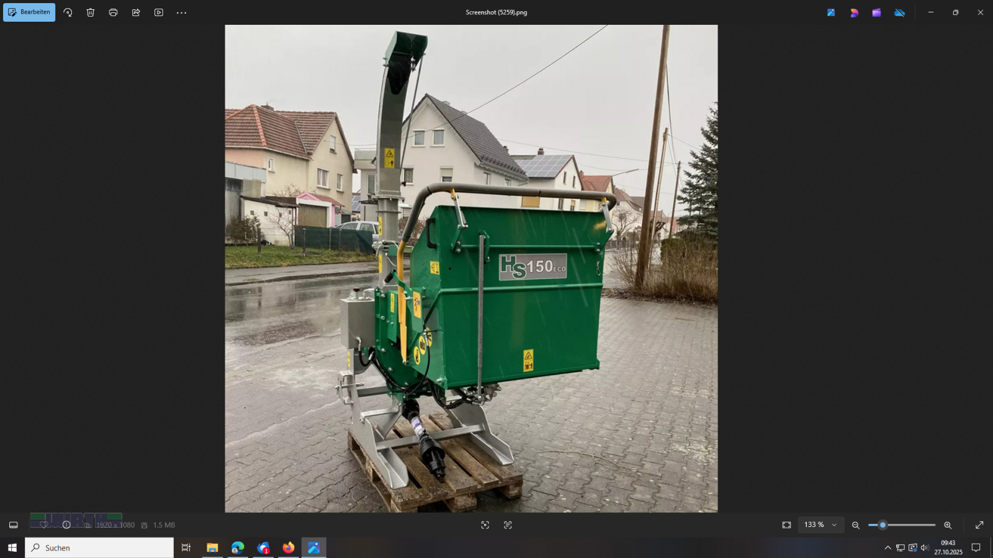993x558 pixels.
Task: Share the screenshot via the share icon
Action: point(135,12)
